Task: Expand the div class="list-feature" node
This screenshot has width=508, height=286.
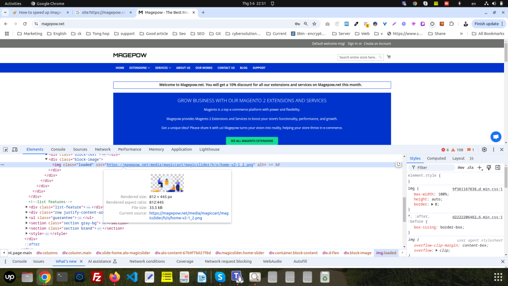Action: pos(27,207)
